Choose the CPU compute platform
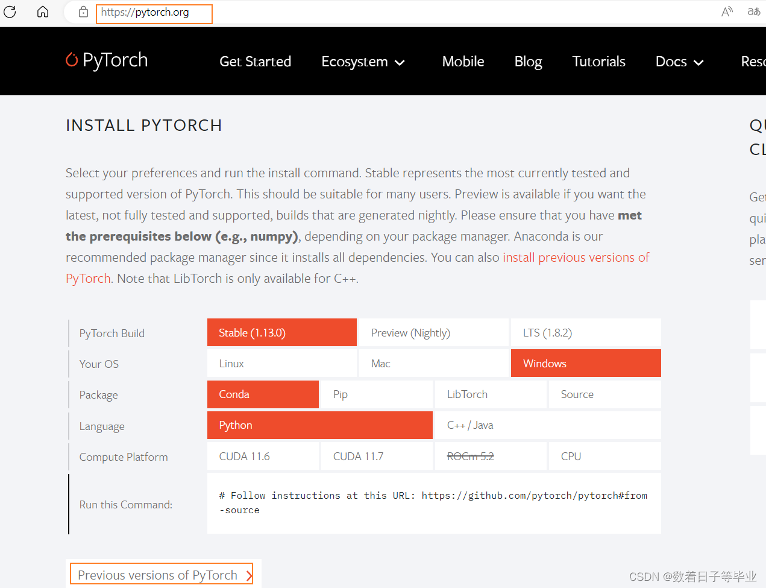The height and width of the screenshot is (588, 766). pyautogui.click(x=605, y=456)
